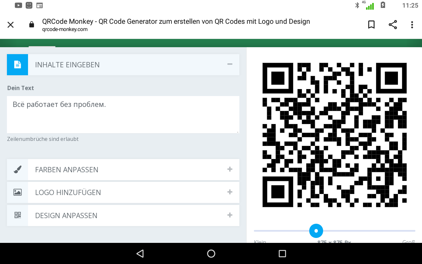Collapse the INHALTE EINGEBEN panel
This screenshot has width=422, height=264.
[x=229, y=64]
